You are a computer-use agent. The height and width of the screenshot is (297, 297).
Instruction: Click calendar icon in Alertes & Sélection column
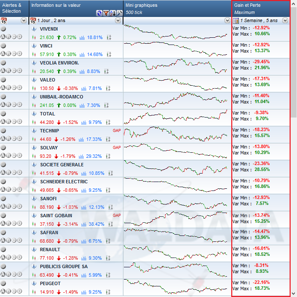pos(3,21)
